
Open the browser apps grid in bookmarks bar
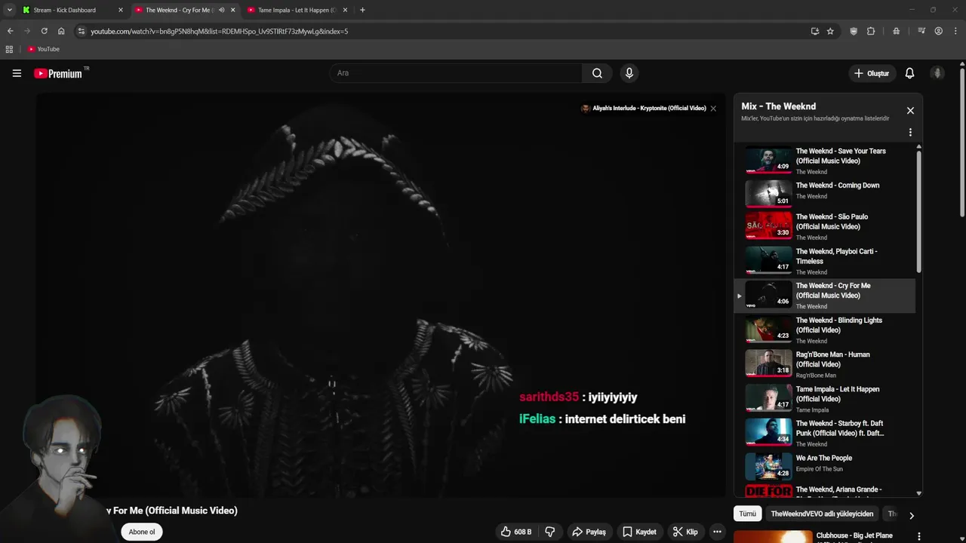[9, 49]
